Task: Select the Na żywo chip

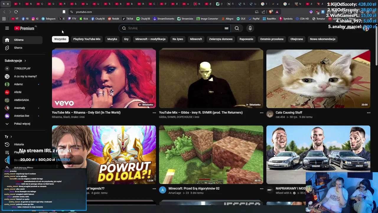Action: click(x=178, y=39)
